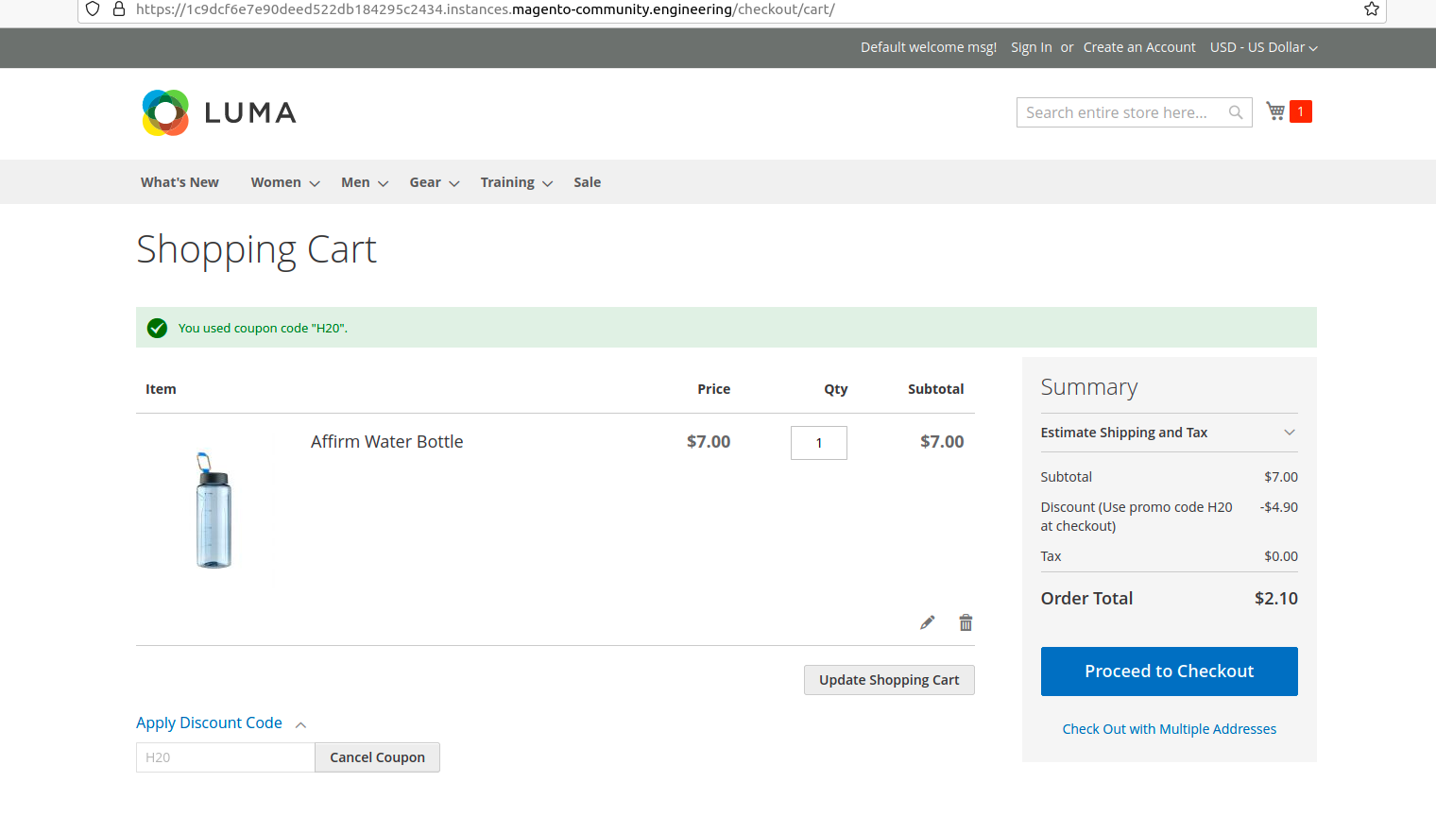This screenshot has width=1436, height=833.
Task: Click the pencil icon to edit the item
Action: coord(927,621)
